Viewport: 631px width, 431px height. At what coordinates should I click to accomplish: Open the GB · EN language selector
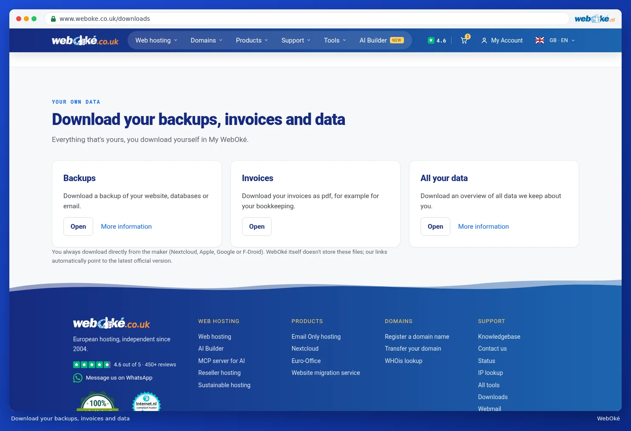555,40
